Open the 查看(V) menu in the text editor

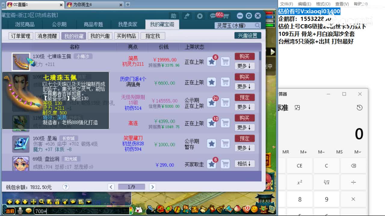(343, 4)
